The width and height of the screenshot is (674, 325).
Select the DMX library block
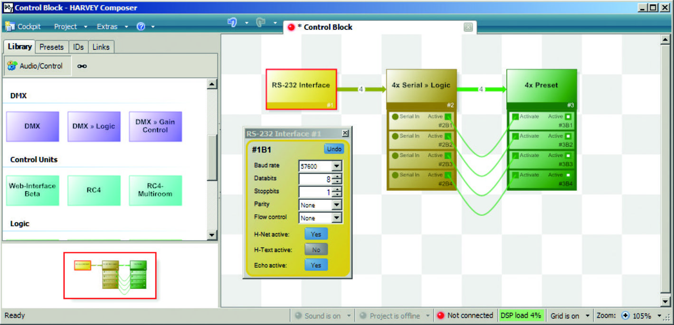tap(32, 127)
